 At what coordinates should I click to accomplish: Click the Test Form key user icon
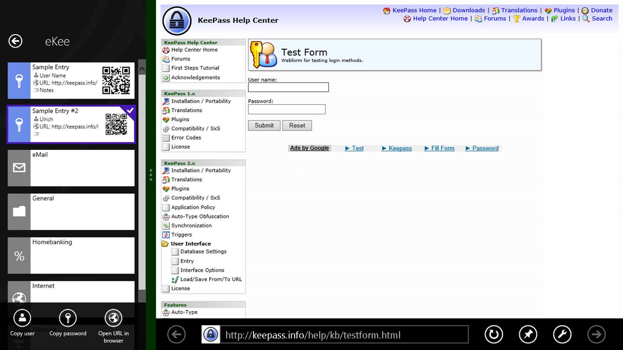pos(263,54)
